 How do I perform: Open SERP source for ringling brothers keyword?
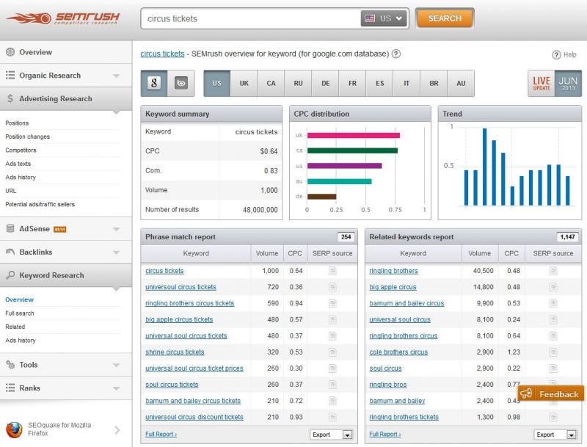point(553,271)
